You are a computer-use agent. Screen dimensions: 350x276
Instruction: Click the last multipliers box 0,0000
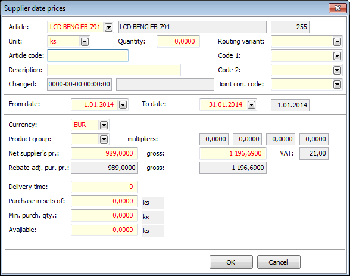(x=314, y=139)
